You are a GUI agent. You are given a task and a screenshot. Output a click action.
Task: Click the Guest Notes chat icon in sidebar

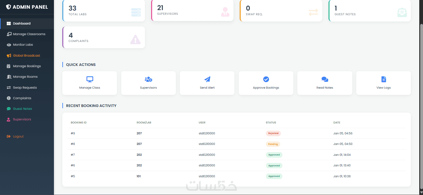pyautogui.click(x=9, y=109)
